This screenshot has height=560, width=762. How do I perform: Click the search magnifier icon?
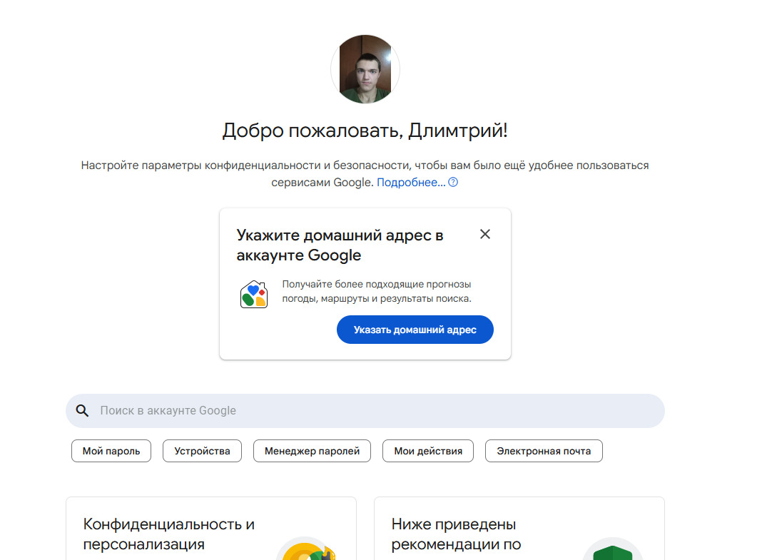tap(82, 411)
